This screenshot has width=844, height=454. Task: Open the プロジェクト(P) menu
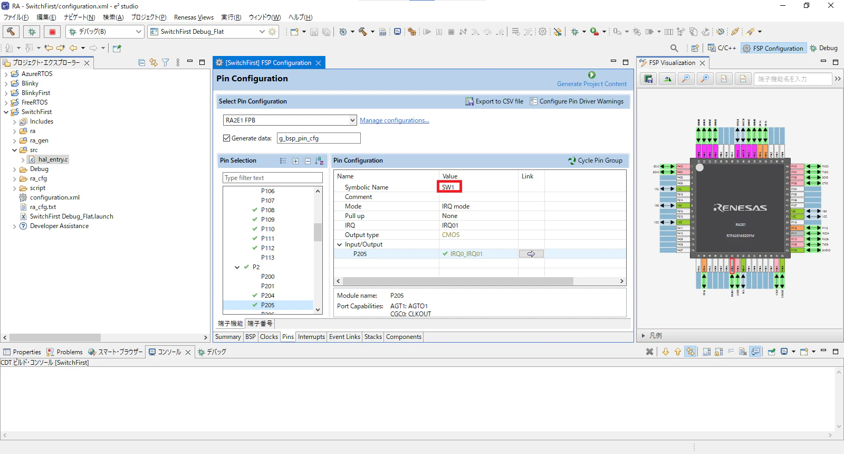(x=149, y=17)
